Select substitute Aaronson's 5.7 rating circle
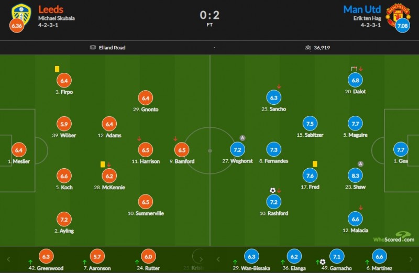This screenshot has width=419, height=273. click(97, 257)
